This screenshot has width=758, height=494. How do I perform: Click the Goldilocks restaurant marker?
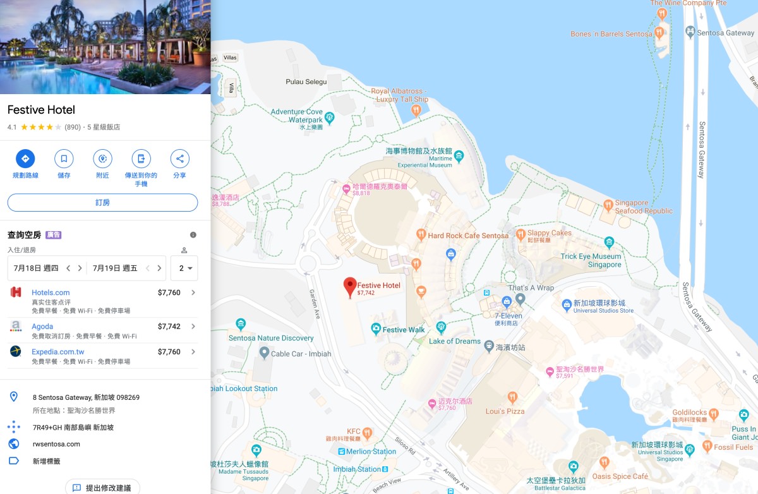[x=713, y=414]
